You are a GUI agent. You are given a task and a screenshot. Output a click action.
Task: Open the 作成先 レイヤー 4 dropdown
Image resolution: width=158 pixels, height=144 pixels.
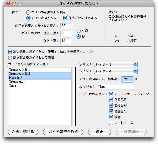pos(116,71)
